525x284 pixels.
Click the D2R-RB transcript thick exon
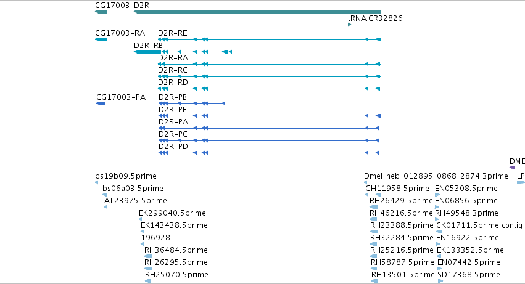147,52
